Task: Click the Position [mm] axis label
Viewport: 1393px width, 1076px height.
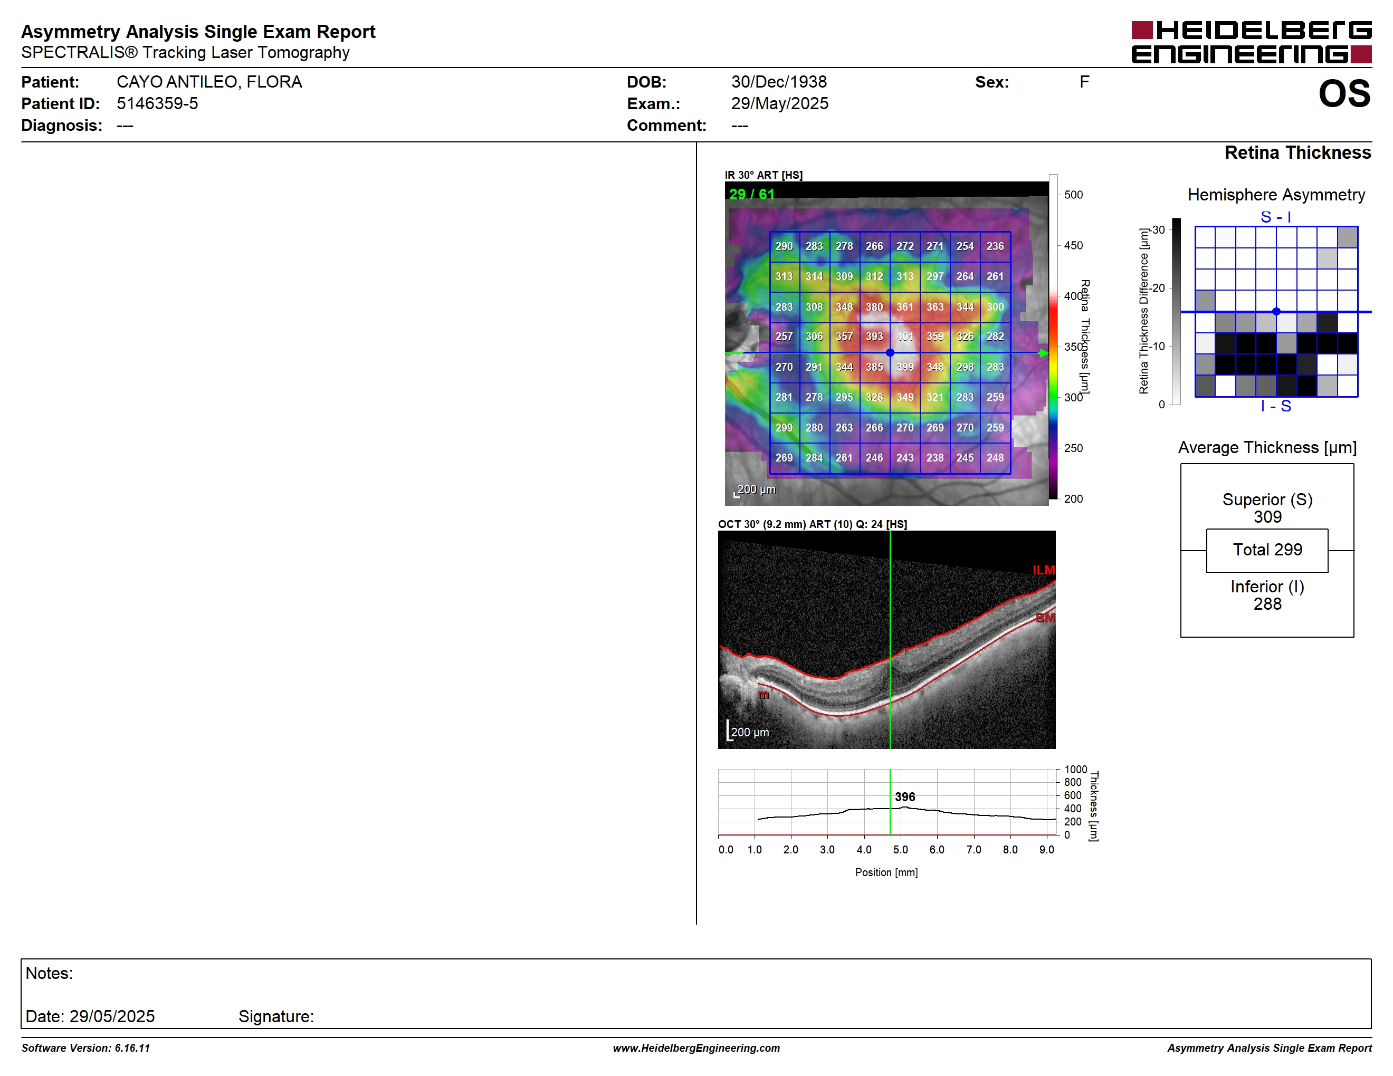Action: tap(886, 872)
